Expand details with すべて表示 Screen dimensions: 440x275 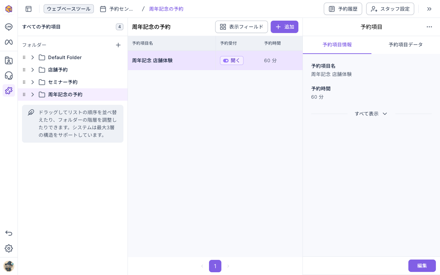tap(371, 114)
